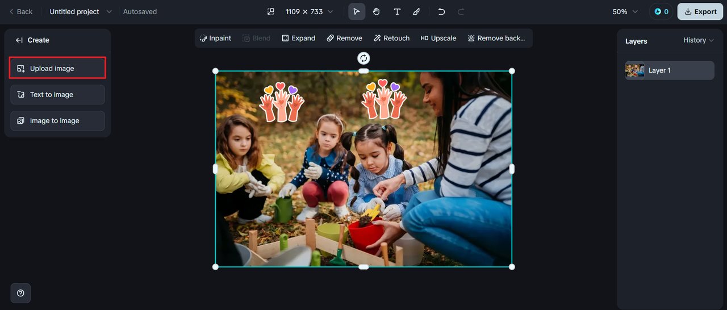Click the top-left corner handle of the image
Screen dimensions: 727x310
click(215, 71)
